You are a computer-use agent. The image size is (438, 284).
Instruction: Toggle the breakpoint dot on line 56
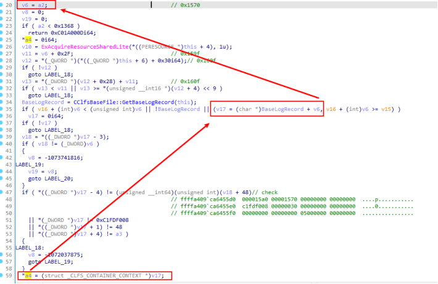1,254
